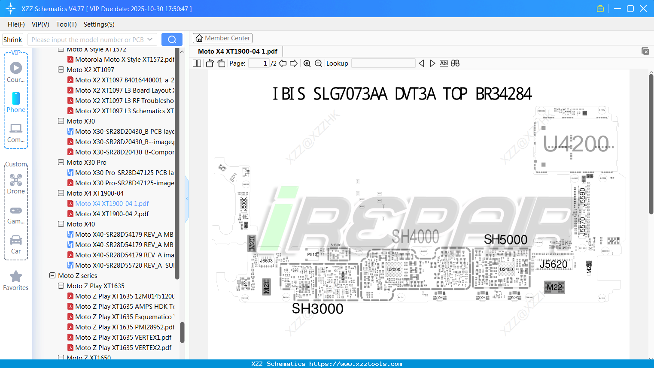
Task: Select the Computer category
Action: tap(16, 133)
